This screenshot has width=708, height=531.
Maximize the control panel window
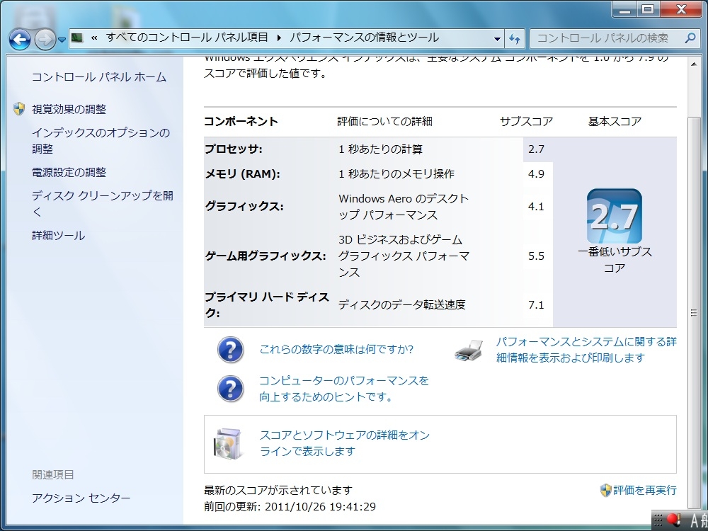pos(648,9)
